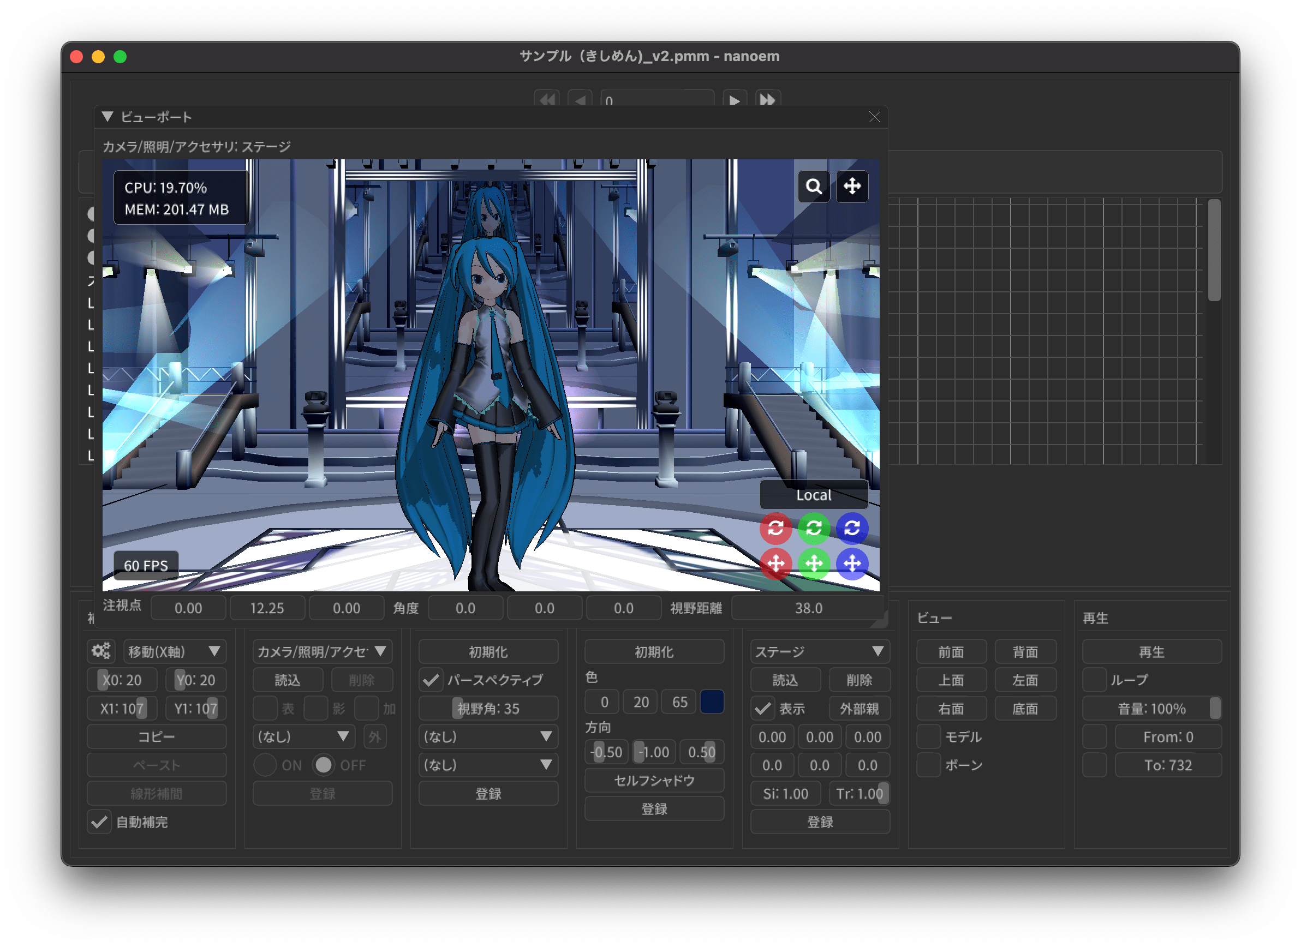Click the 視野距離 input field showing 38.0
The width and height of the screenshot is (1301, 947).
click(x=808, y=608)
